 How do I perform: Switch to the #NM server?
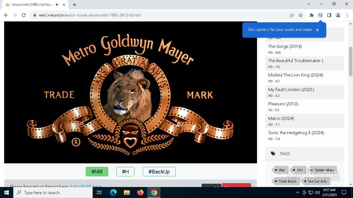(97, 172)
